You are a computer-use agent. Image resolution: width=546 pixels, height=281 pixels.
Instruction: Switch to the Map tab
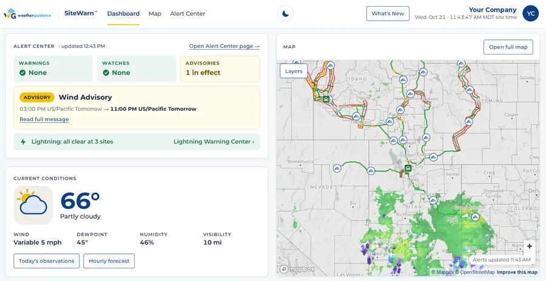(155, 13)
